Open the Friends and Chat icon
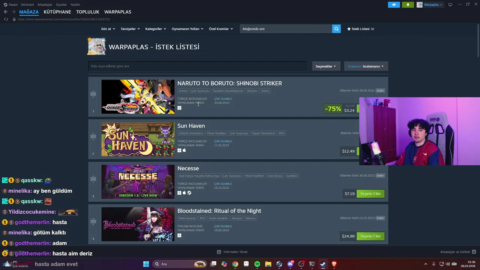The image size is (480, 270). pos(474,252)
